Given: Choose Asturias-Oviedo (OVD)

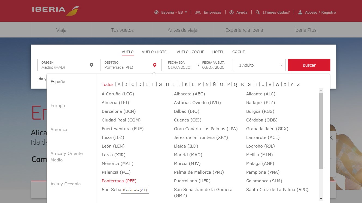Looking at the screenshot, I should pyautogui.click(x=197, y=103).
